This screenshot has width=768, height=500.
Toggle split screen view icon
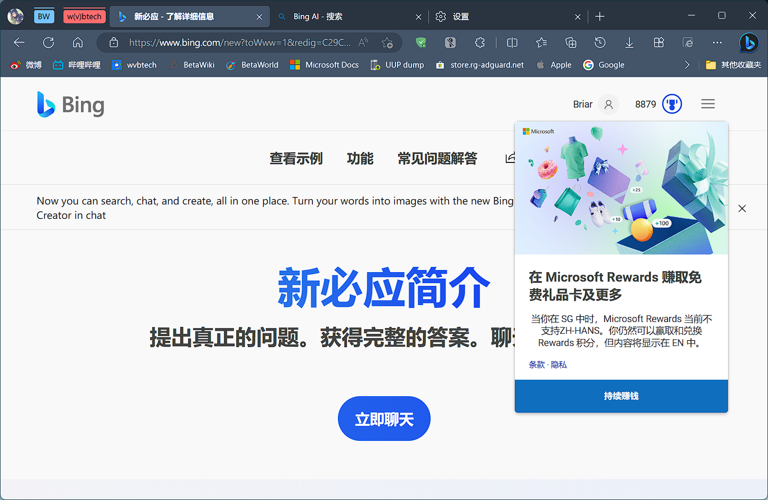(x=512, y=43)
